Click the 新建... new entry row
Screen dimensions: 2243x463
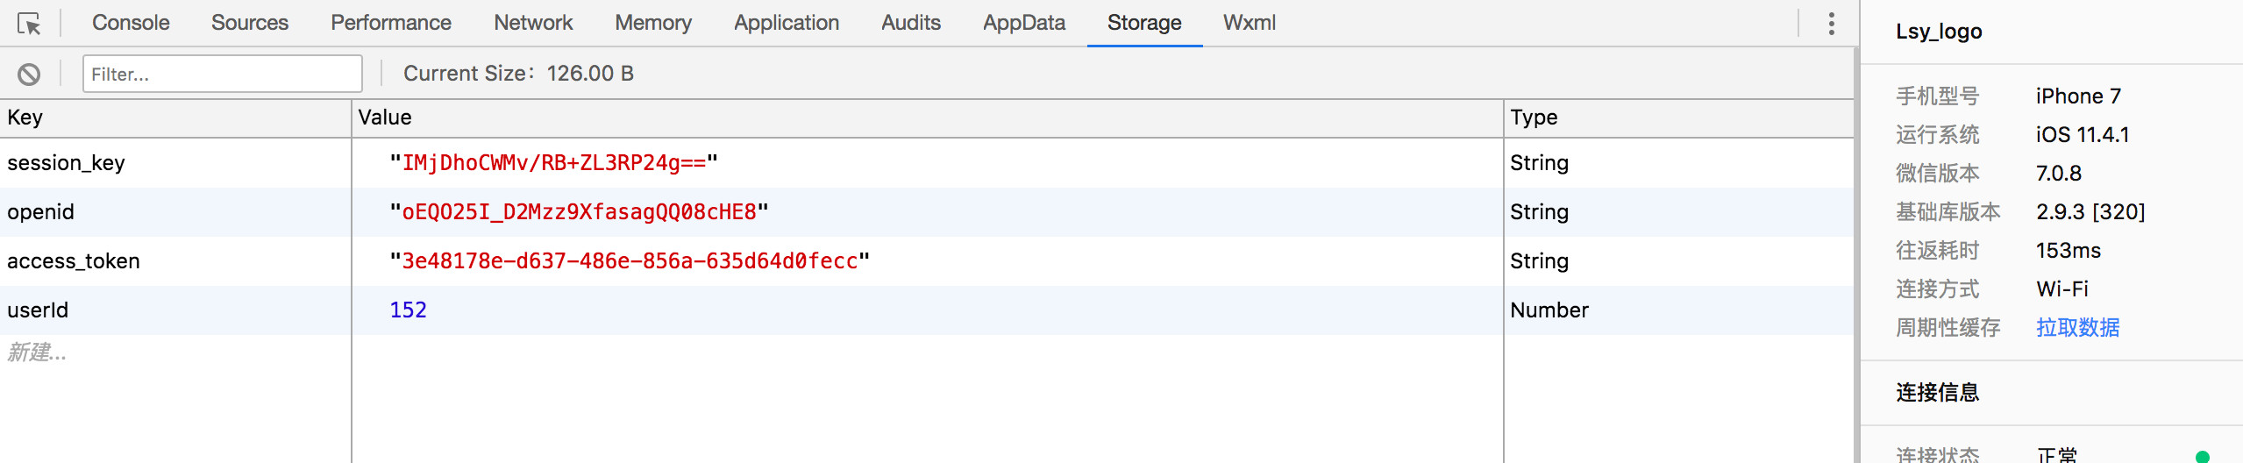click(x=37, y=353)
